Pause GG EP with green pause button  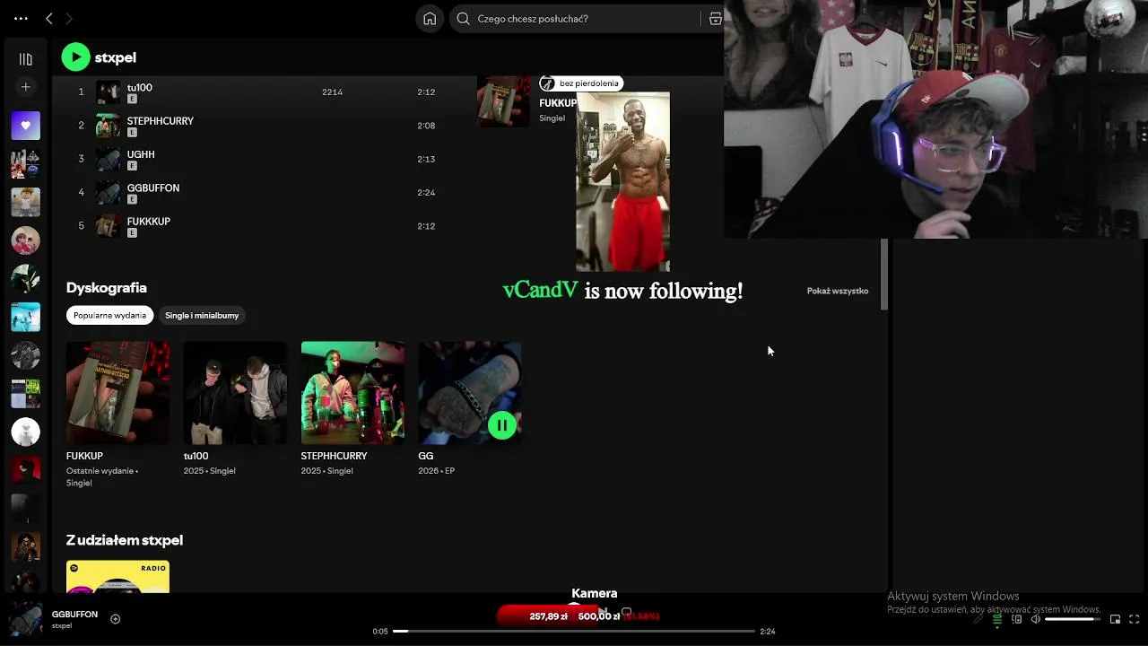click(502, 425)
